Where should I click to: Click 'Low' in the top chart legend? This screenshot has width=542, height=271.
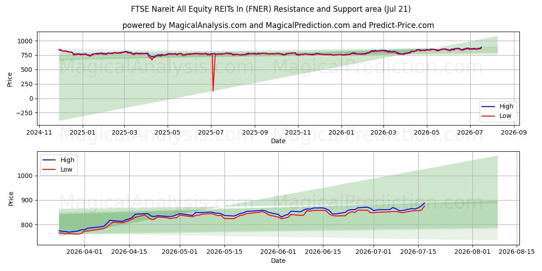(x=505, y=116)
